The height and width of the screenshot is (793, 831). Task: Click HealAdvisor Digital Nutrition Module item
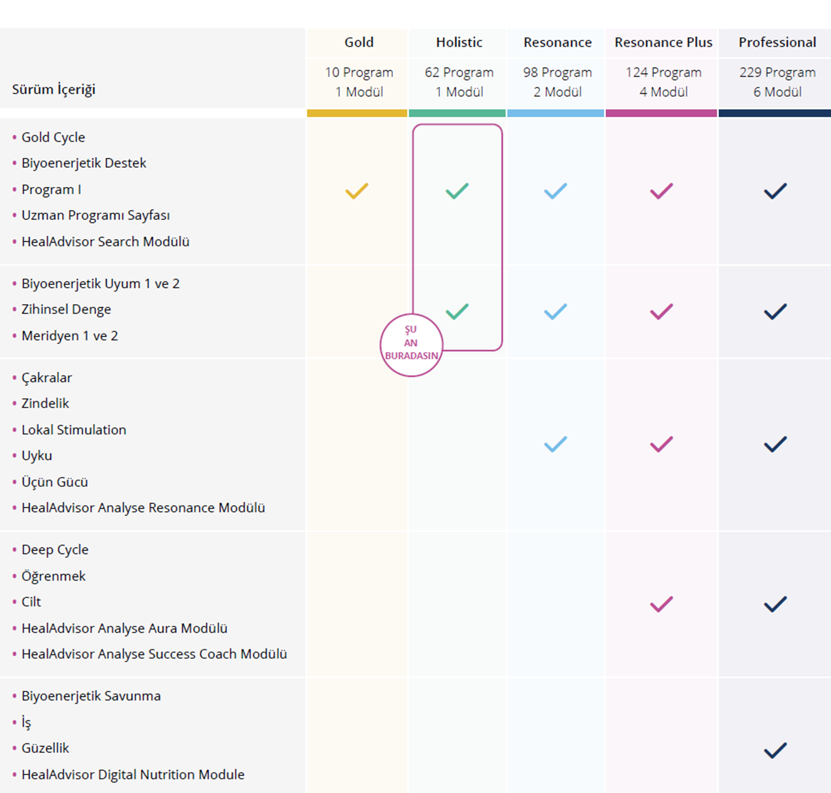[133, 774]
